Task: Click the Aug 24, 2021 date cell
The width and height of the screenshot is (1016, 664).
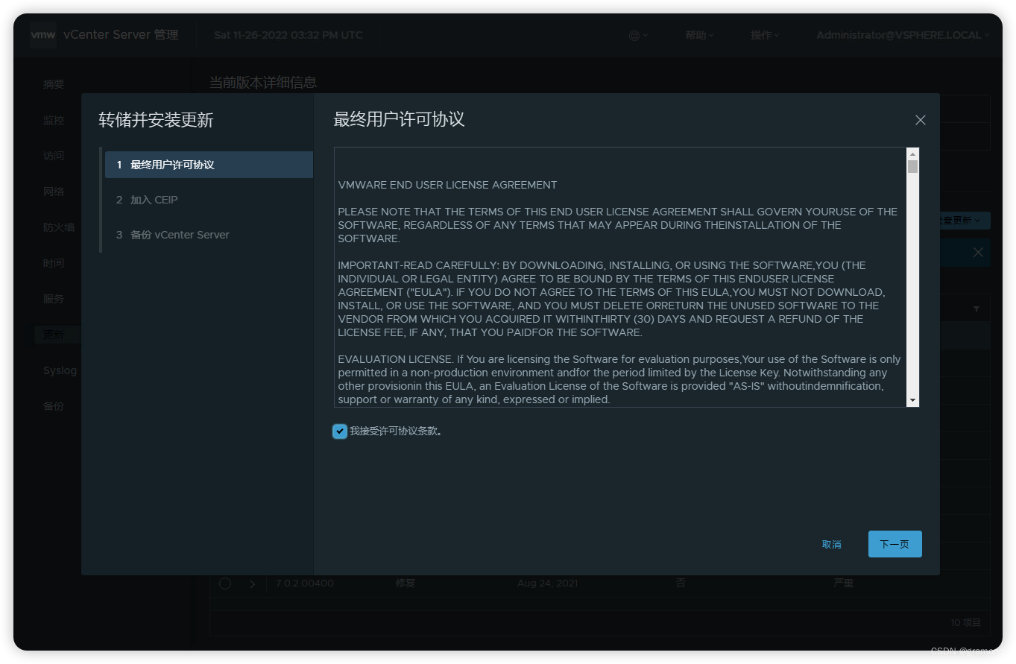Action: [x=547, y=584]
